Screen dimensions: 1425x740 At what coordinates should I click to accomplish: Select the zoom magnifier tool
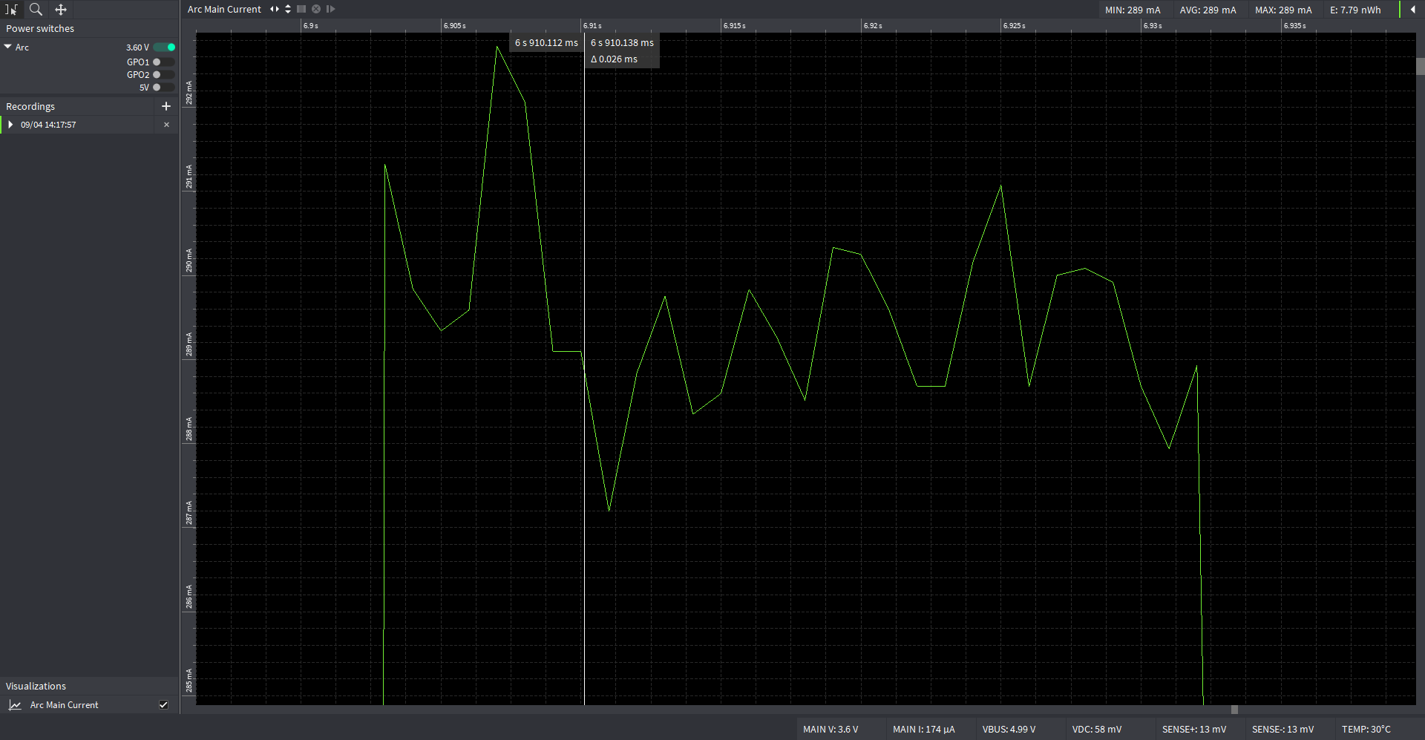36,10
